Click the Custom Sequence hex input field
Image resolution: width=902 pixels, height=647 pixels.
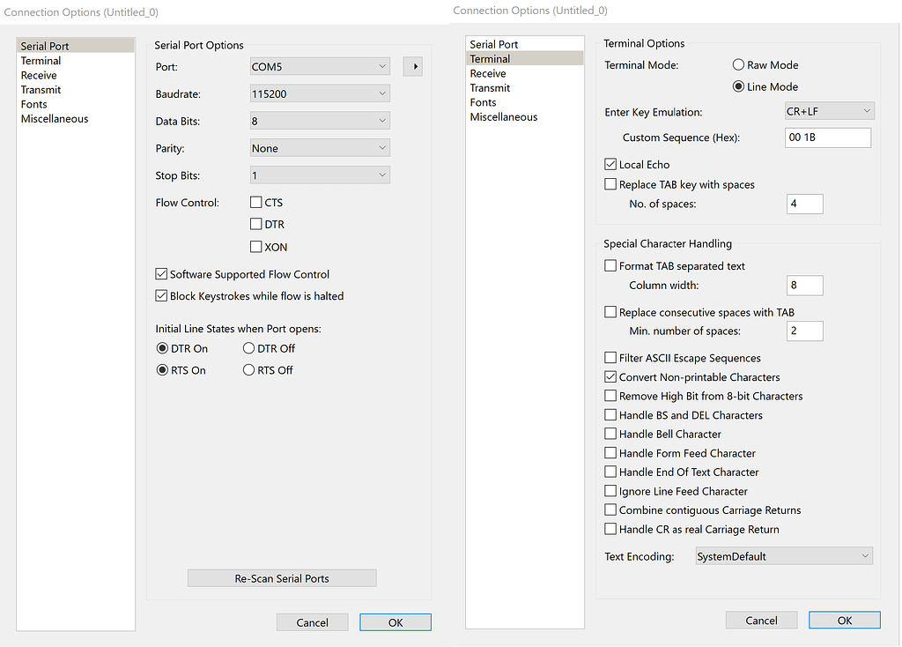pos(827,138)
